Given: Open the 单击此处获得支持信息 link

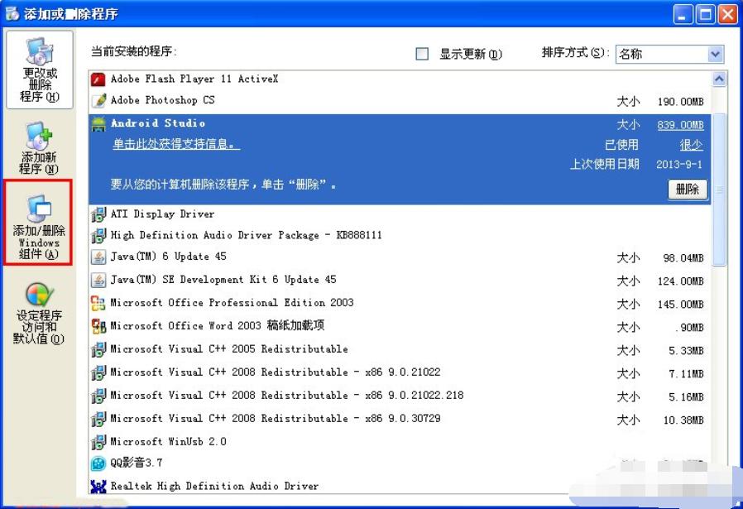Looking at the screenshot, I should point(175,144).
